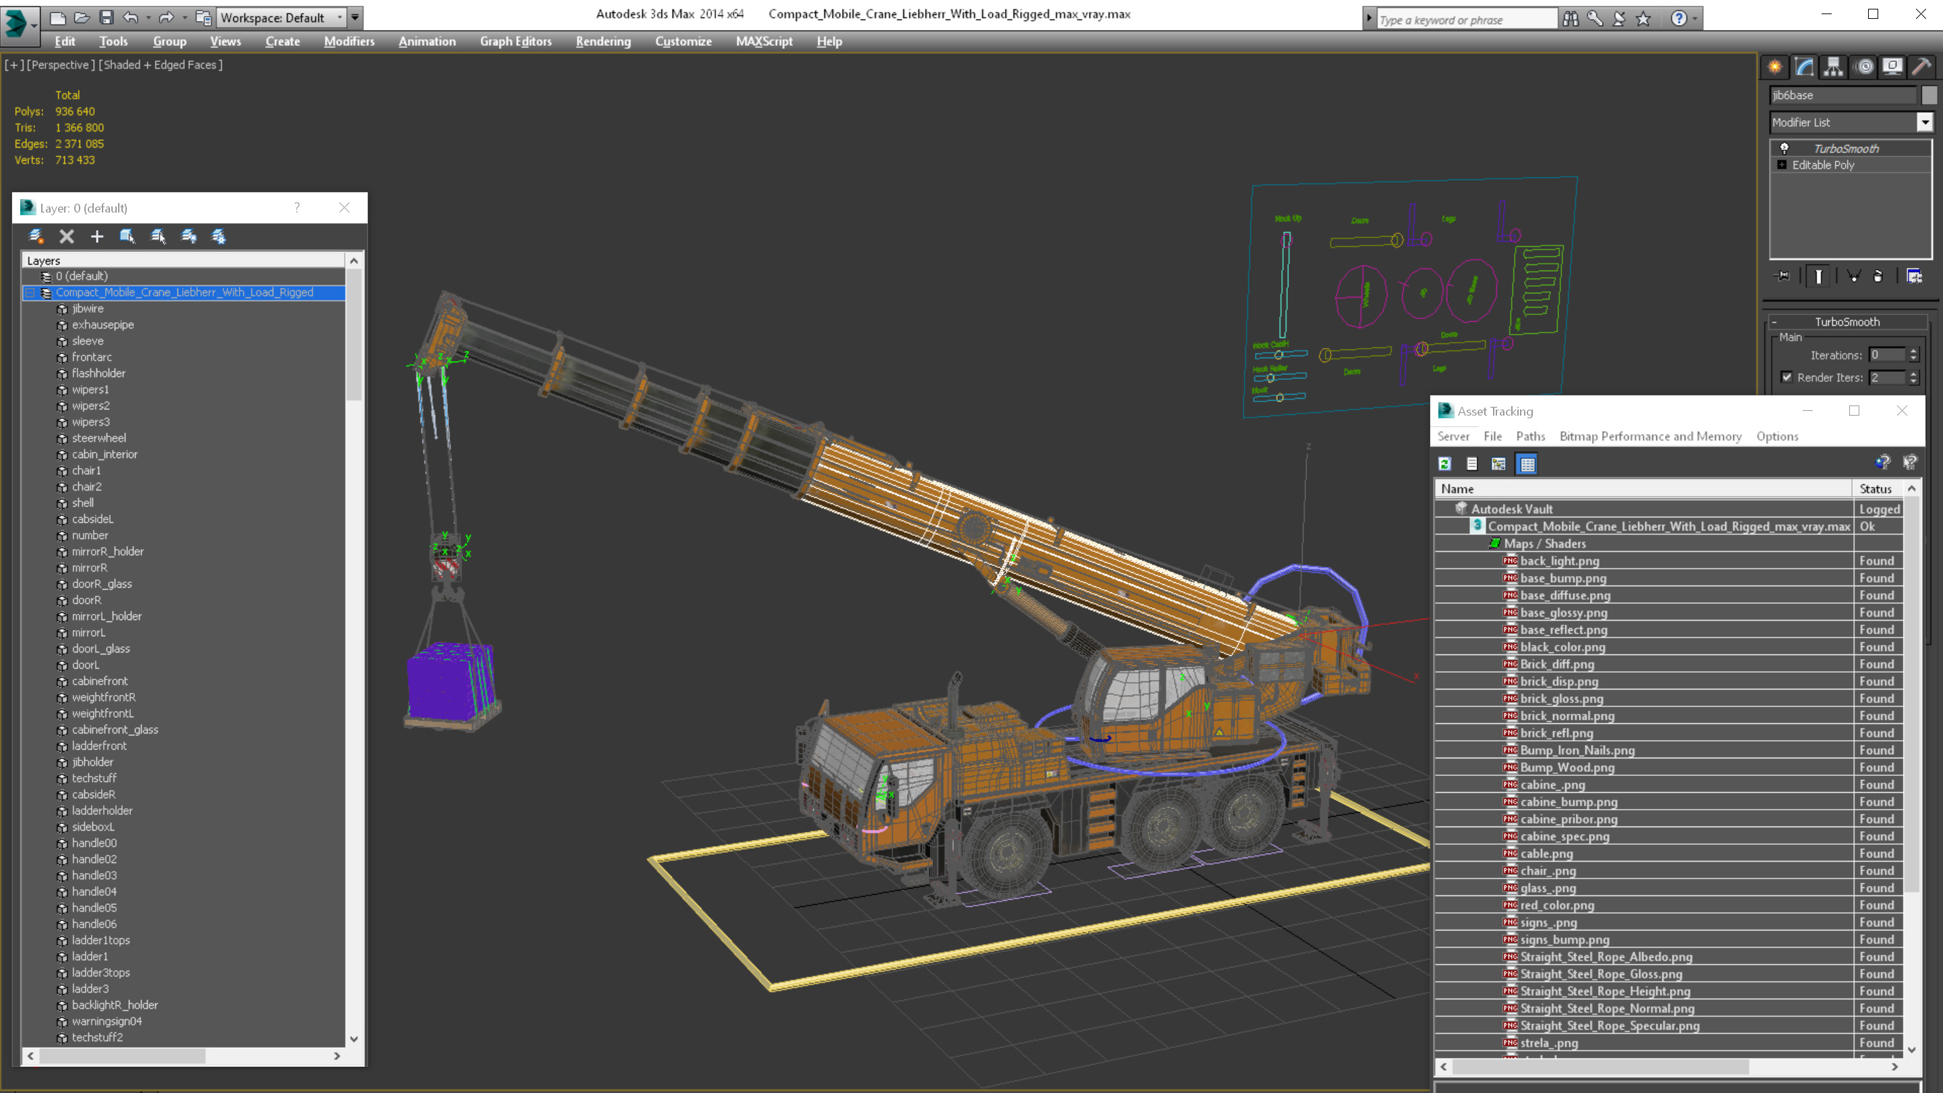Open the MAXScript menu
Screen dimensions: 1943x1093
(764, 41)
